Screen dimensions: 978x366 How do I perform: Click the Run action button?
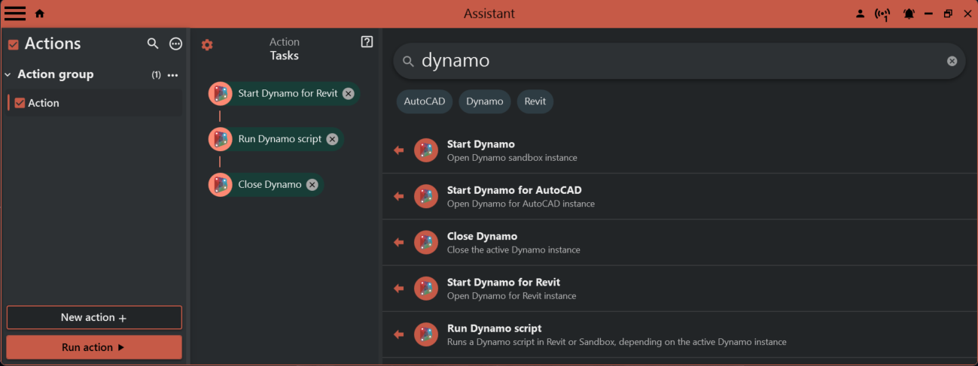click(94, 347)
